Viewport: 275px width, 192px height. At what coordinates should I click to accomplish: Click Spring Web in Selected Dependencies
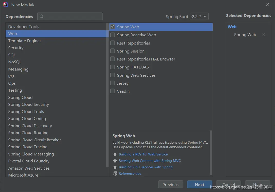point(245,35)
